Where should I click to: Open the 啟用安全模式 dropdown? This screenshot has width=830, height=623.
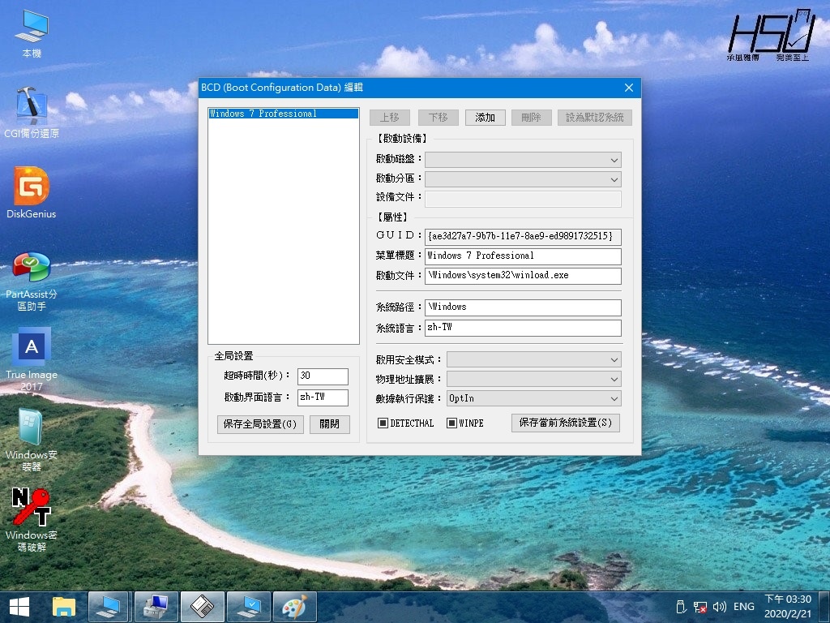[x=533, y=359]
